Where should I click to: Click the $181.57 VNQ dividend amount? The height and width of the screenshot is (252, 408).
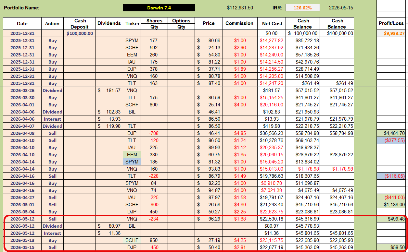(x=109, y=90)
